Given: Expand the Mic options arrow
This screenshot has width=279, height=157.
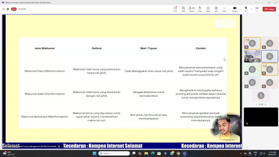Looking at the screenshot, I should pos(251,9).
